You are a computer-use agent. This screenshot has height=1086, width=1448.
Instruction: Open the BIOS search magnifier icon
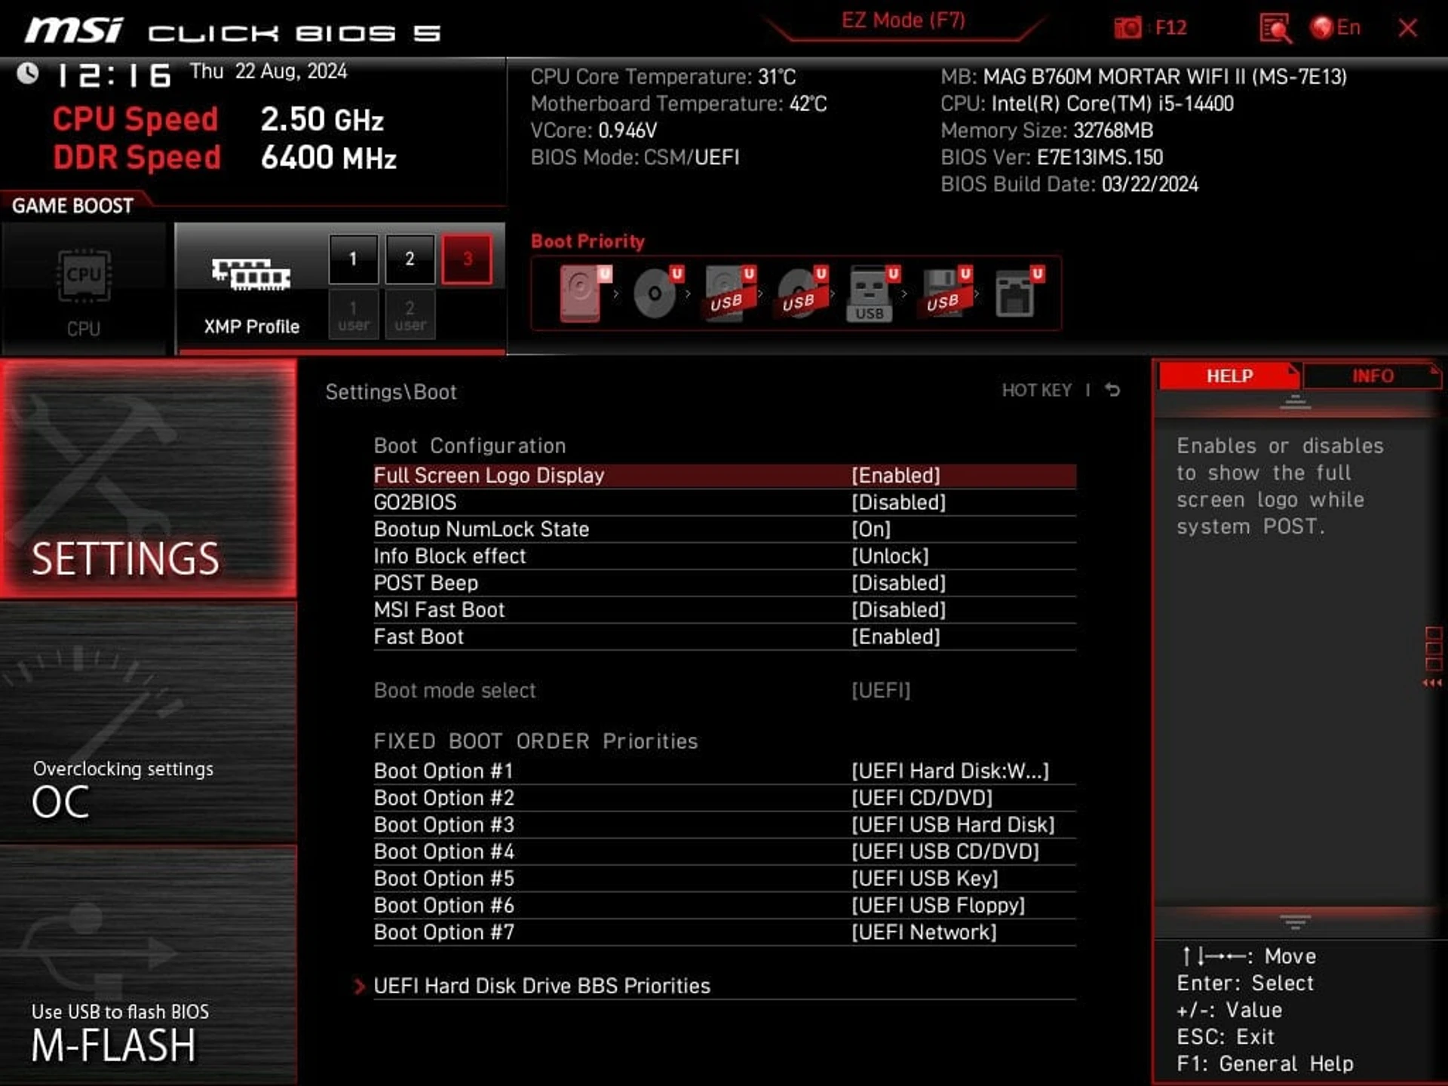click(x=1275, y=29)
